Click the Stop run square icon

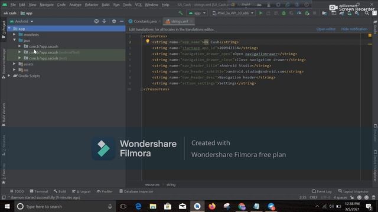coord(315,13)
